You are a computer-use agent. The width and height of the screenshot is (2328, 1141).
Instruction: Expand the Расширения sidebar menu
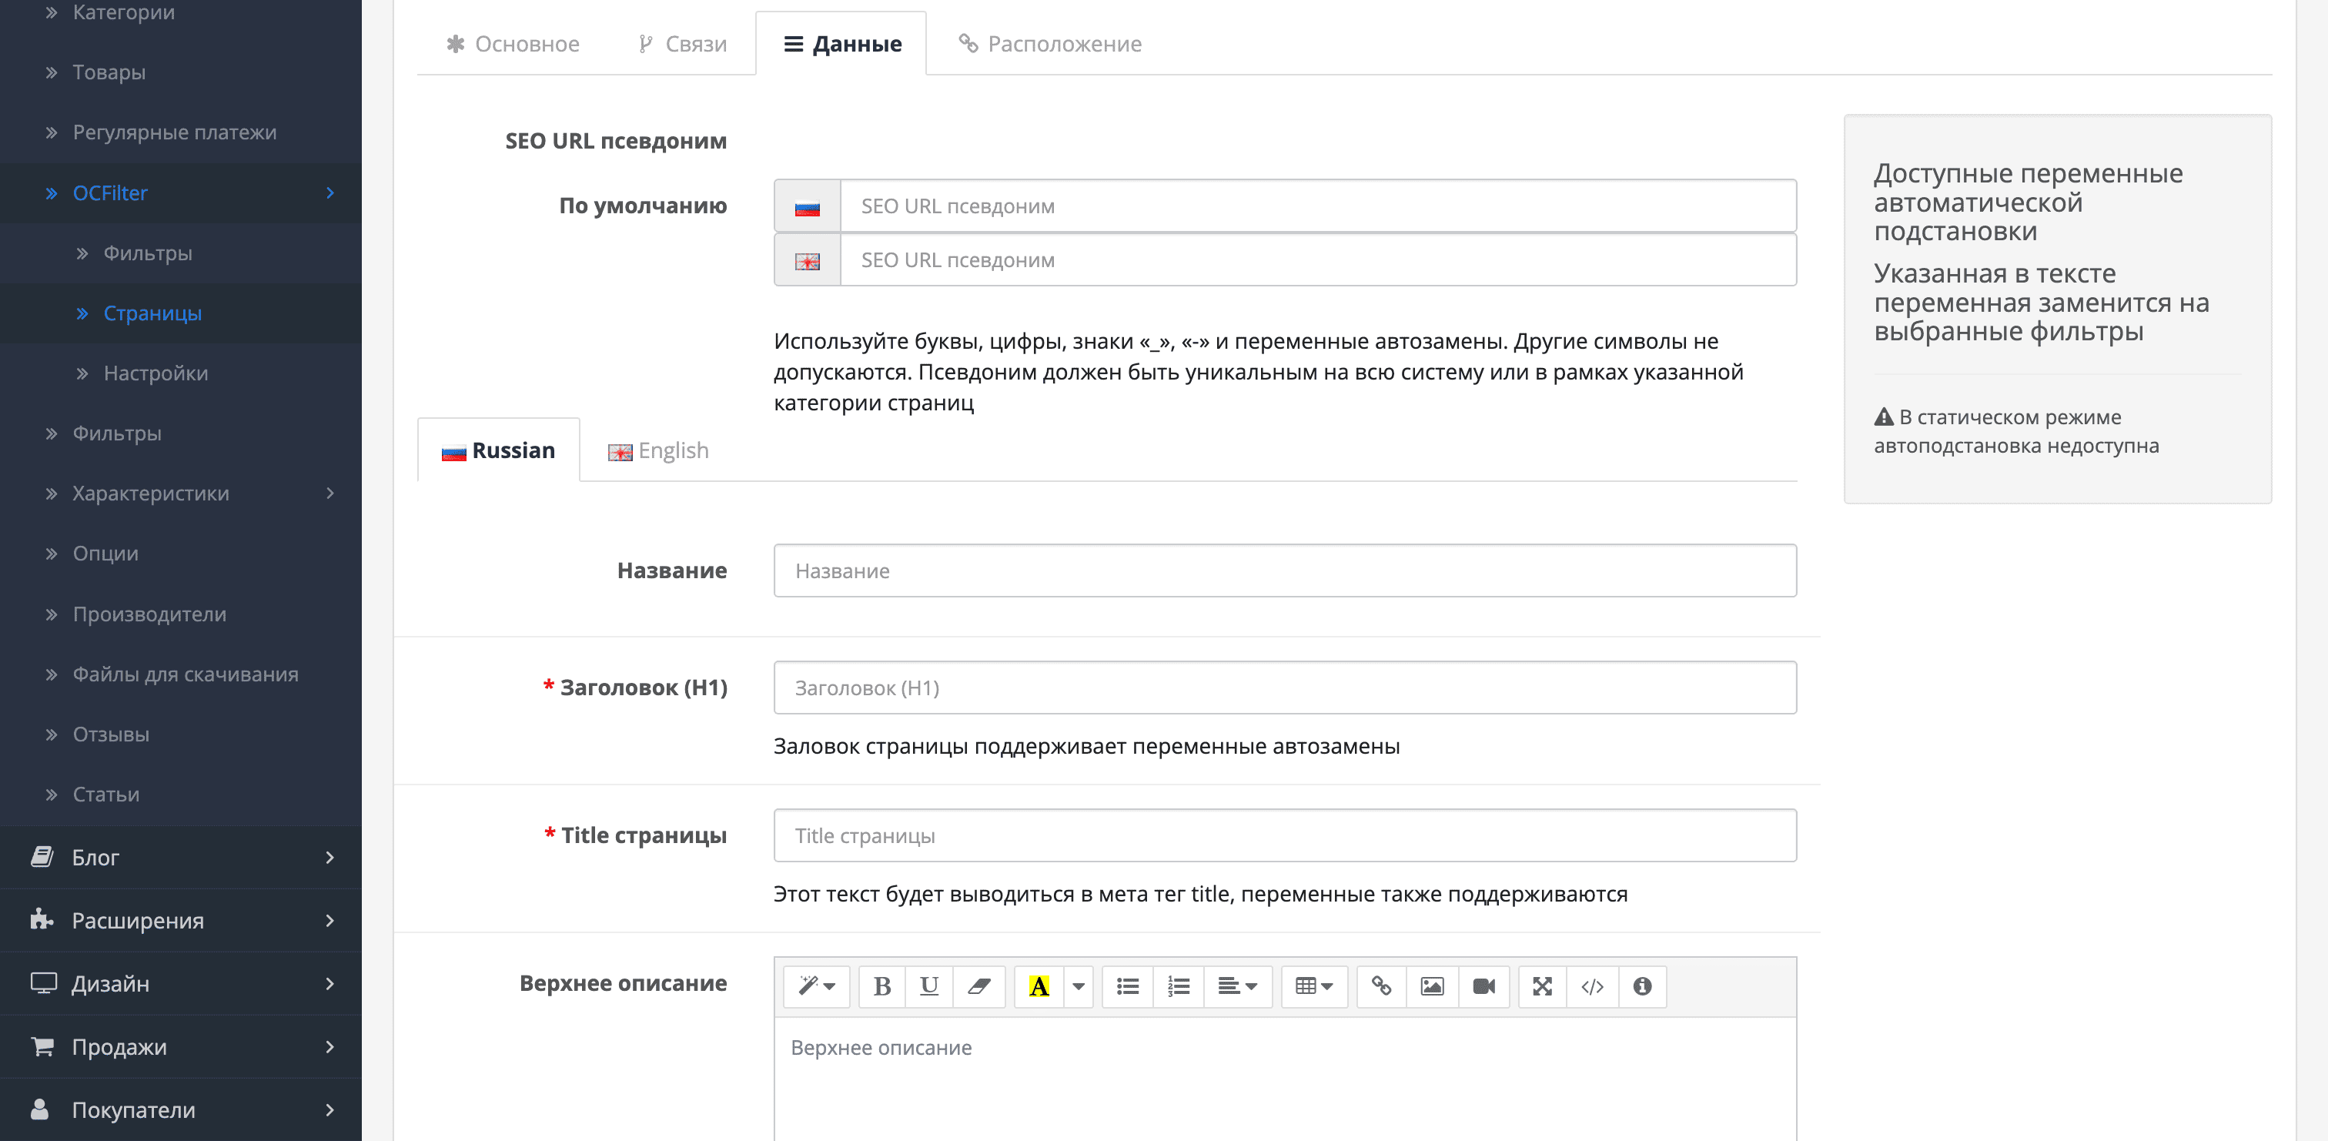[x=181, y=920]
